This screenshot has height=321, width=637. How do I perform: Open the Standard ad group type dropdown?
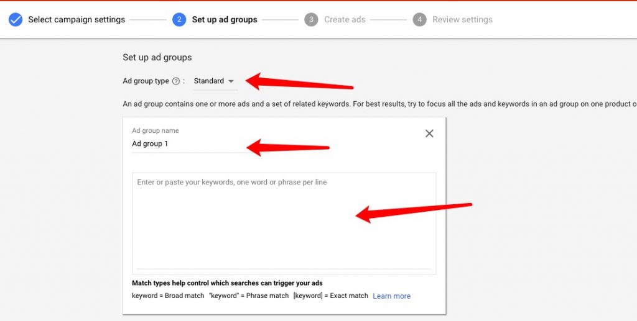[215, 81]
